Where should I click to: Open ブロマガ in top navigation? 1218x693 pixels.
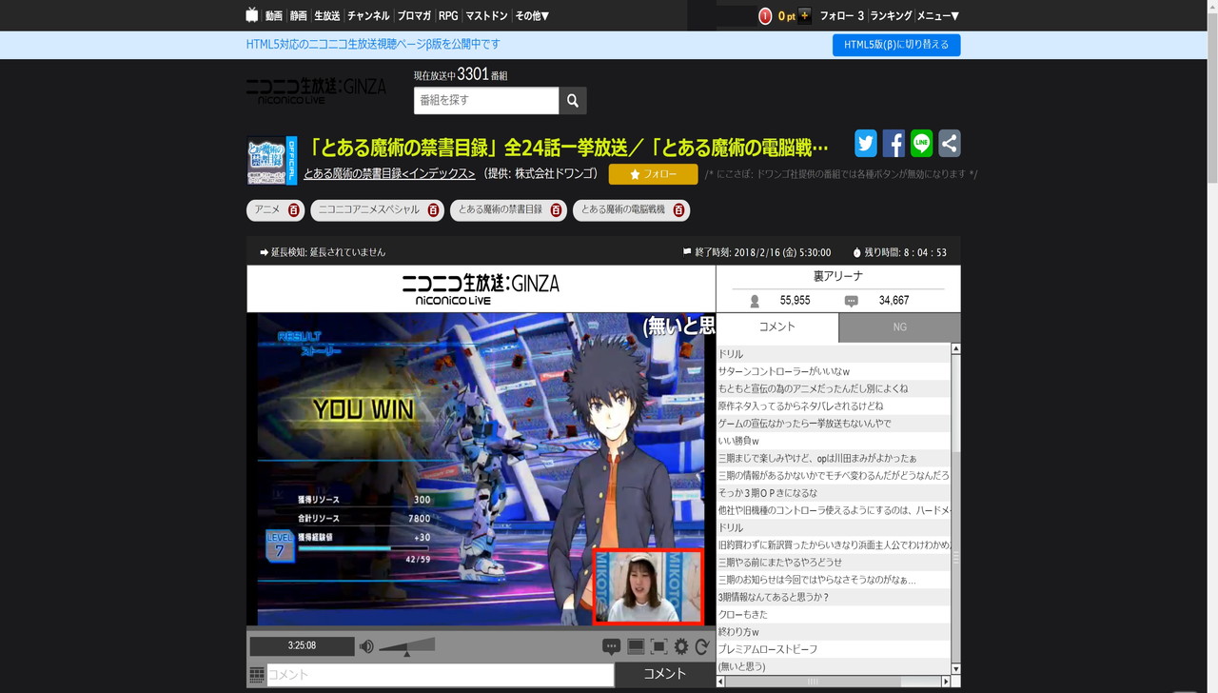click(414, 16)
